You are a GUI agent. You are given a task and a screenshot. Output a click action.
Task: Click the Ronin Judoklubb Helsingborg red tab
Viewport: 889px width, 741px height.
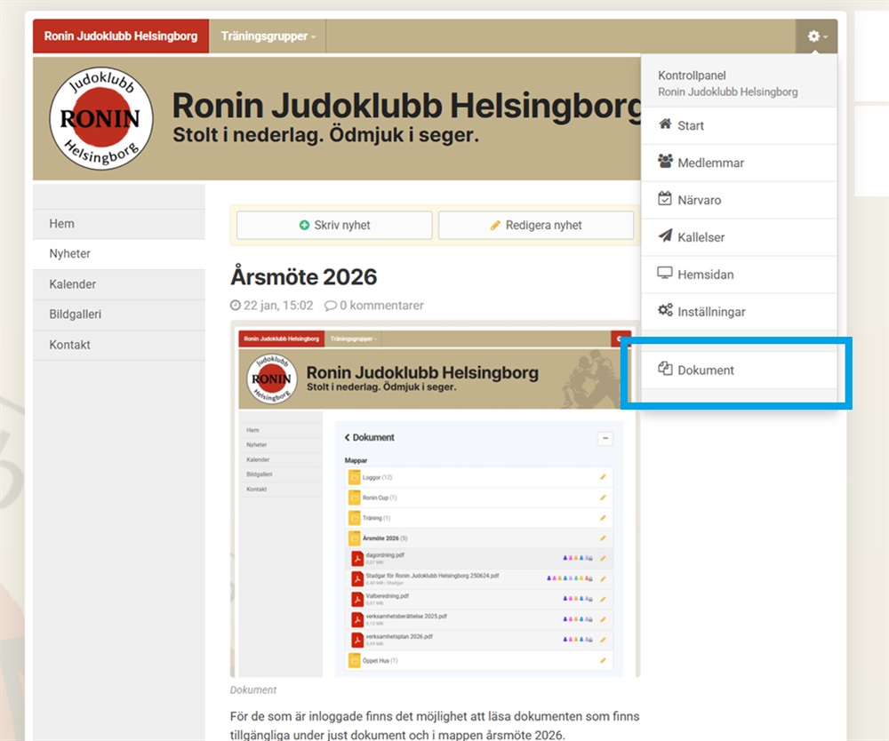[121, 36]
